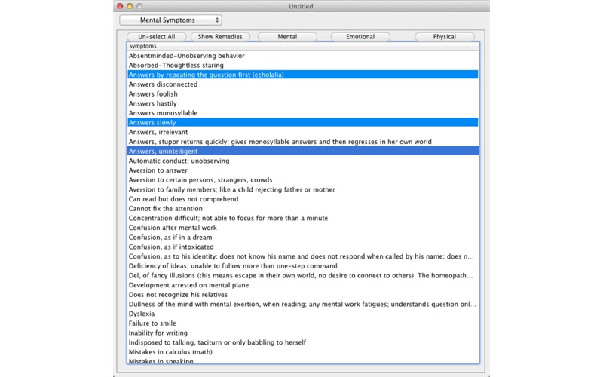Click the Symptoms column header
This screenshot has width=603, height=377.
[303, 46]
